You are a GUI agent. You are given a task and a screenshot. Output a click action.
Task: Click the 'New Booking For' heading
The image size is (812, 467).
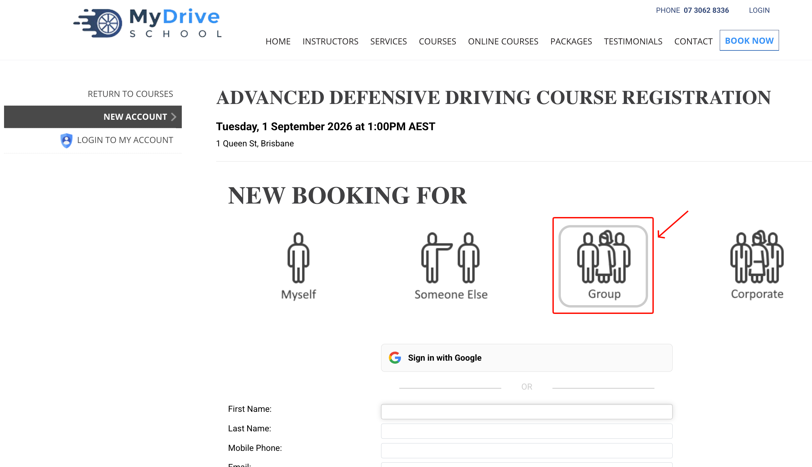coord(347,195)
